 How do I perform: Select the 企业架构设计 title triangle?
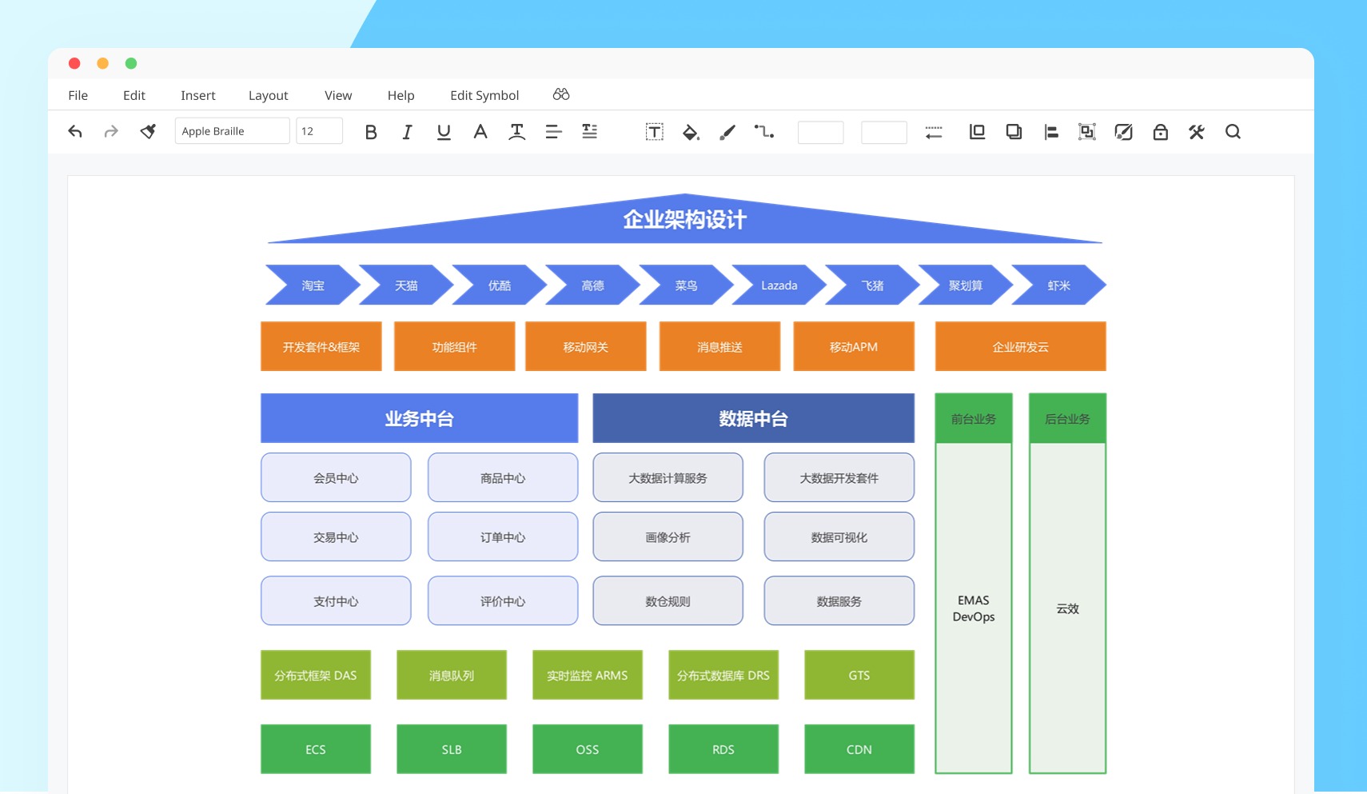coord(685,220)
